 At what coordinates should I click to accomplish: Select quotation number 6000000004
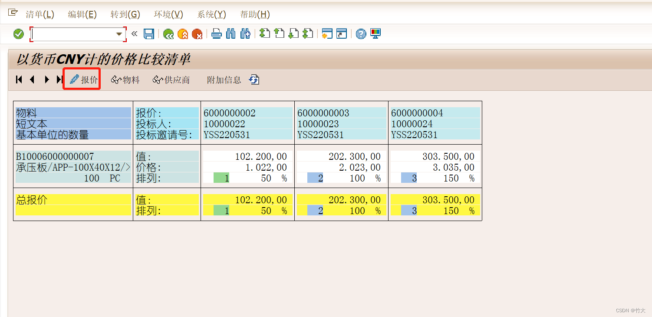click(417, 113)
